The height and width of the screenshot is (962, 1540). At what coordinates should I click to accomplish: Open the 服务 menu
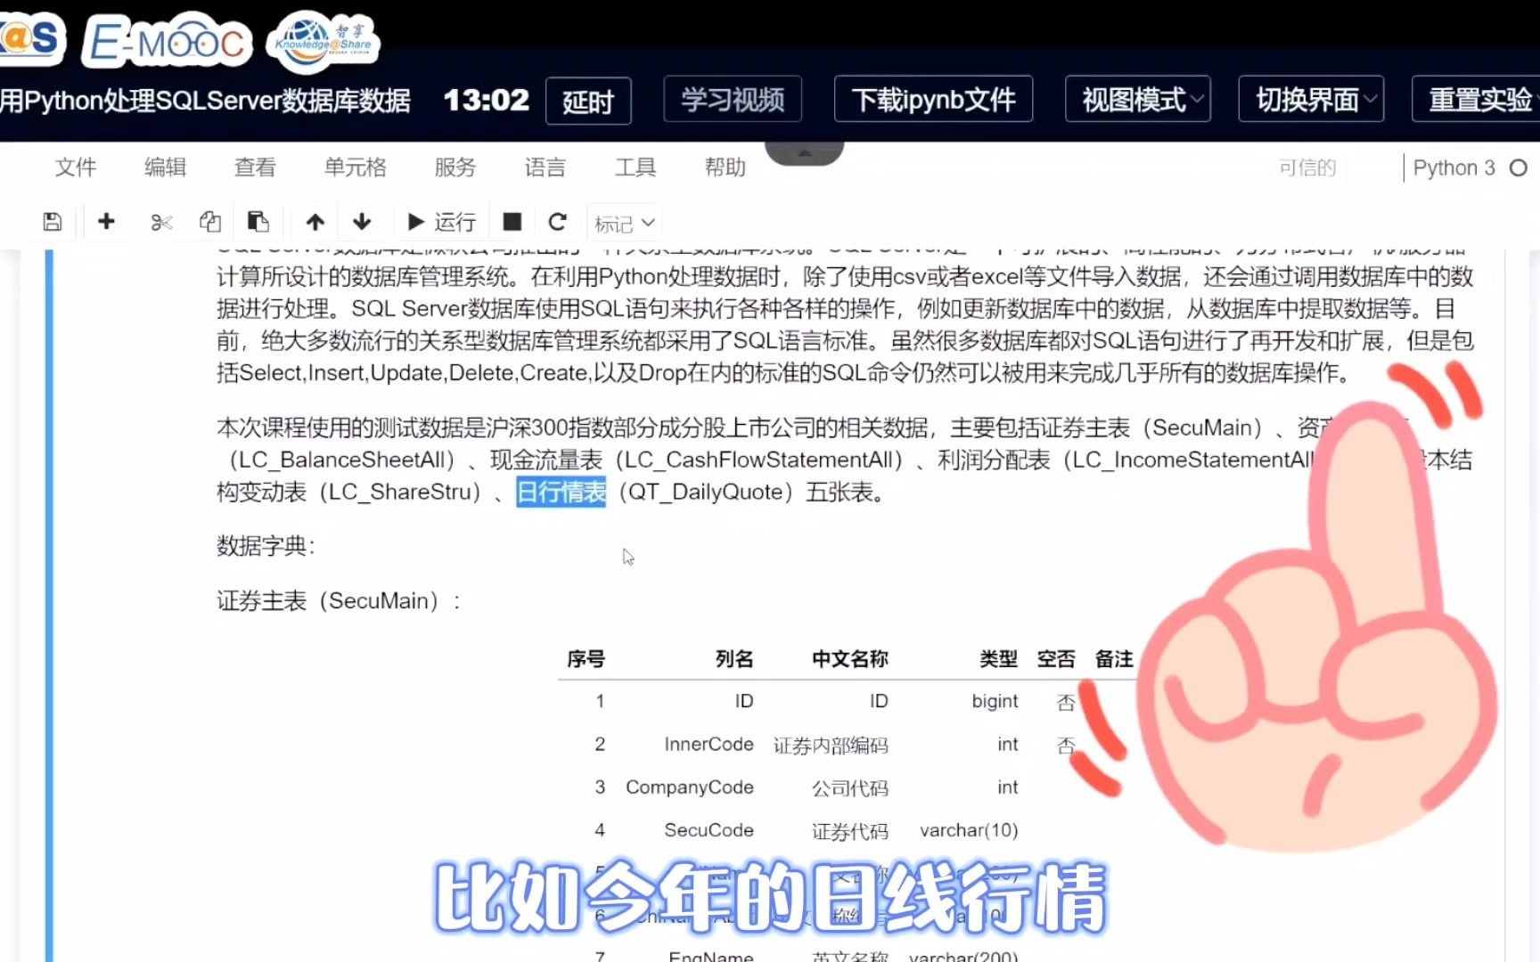tap(455, 167)
